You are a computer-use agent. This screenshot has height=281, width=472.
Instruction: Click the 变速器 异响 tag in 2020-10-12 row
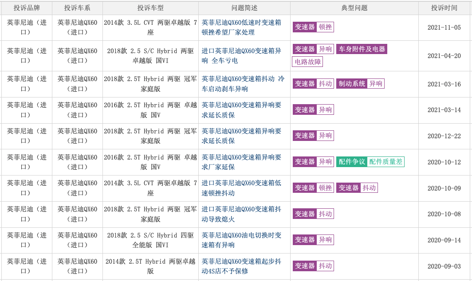click(313, 162)
